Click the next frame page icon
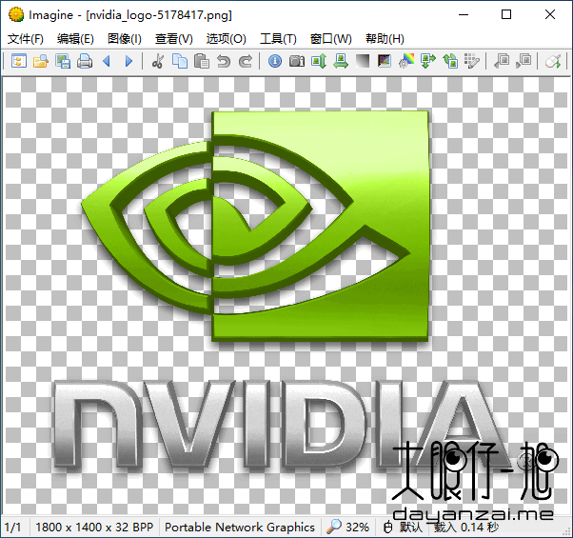Screen dimensions: 573x538 [x=524, y=61]
